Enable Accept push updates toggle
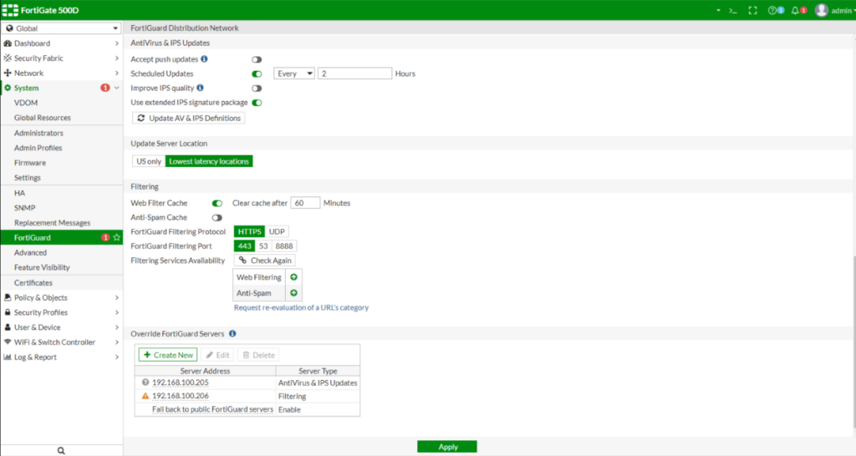856x456 pixels. click(257, 59)
